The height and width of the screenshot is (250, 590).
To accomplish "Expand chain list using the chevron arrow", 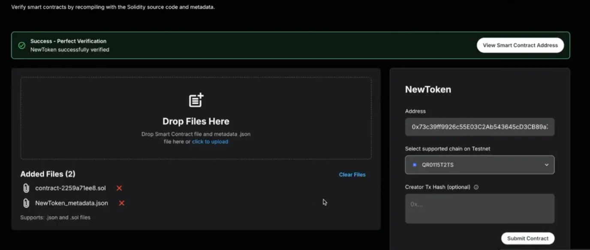I will point(546,165).
